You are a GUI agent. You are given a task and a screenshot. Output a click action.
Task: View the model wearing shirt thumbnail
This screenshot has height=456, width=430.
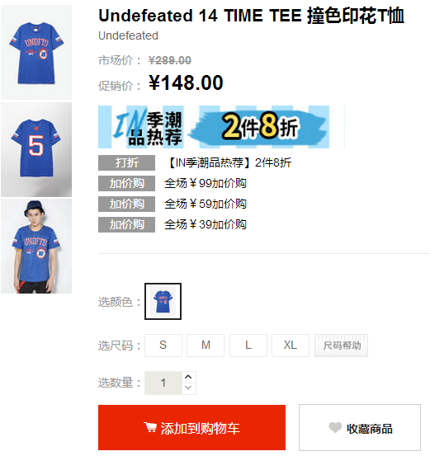pyautogui.click(x=36, y=246)
